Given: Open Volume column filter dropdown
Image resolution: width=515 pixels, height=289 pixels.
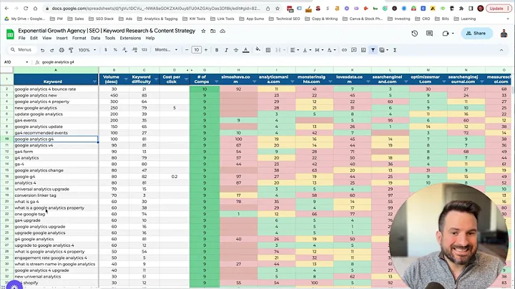Looking at the screenshot, I should pyautogui.click(x=125, y=79).
